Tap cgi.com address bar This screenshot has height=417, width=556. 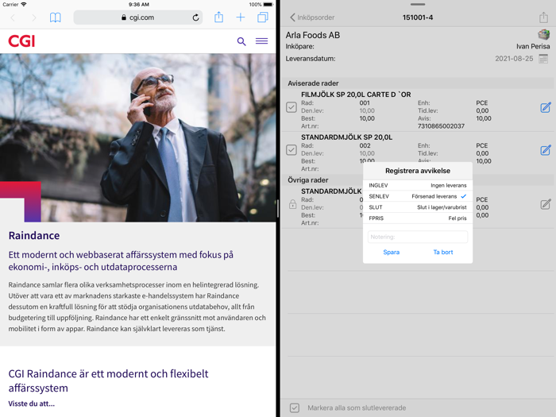point(138,17)
